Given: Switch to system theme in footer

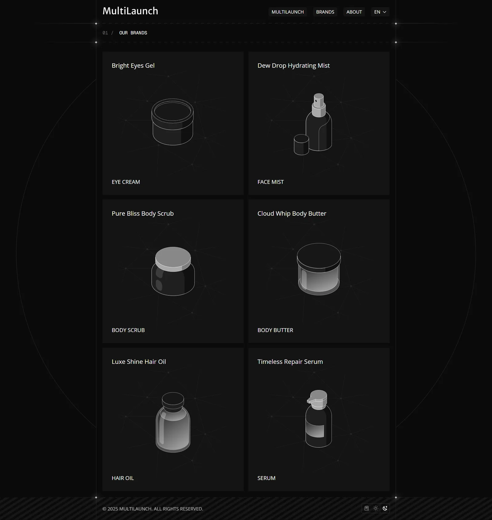Looking at the screenshot, I should click(x=367, y=508).
